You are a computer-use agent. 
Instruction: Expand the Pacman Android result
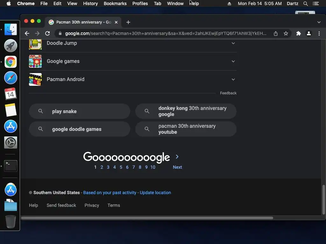click(x=233, y=79)
